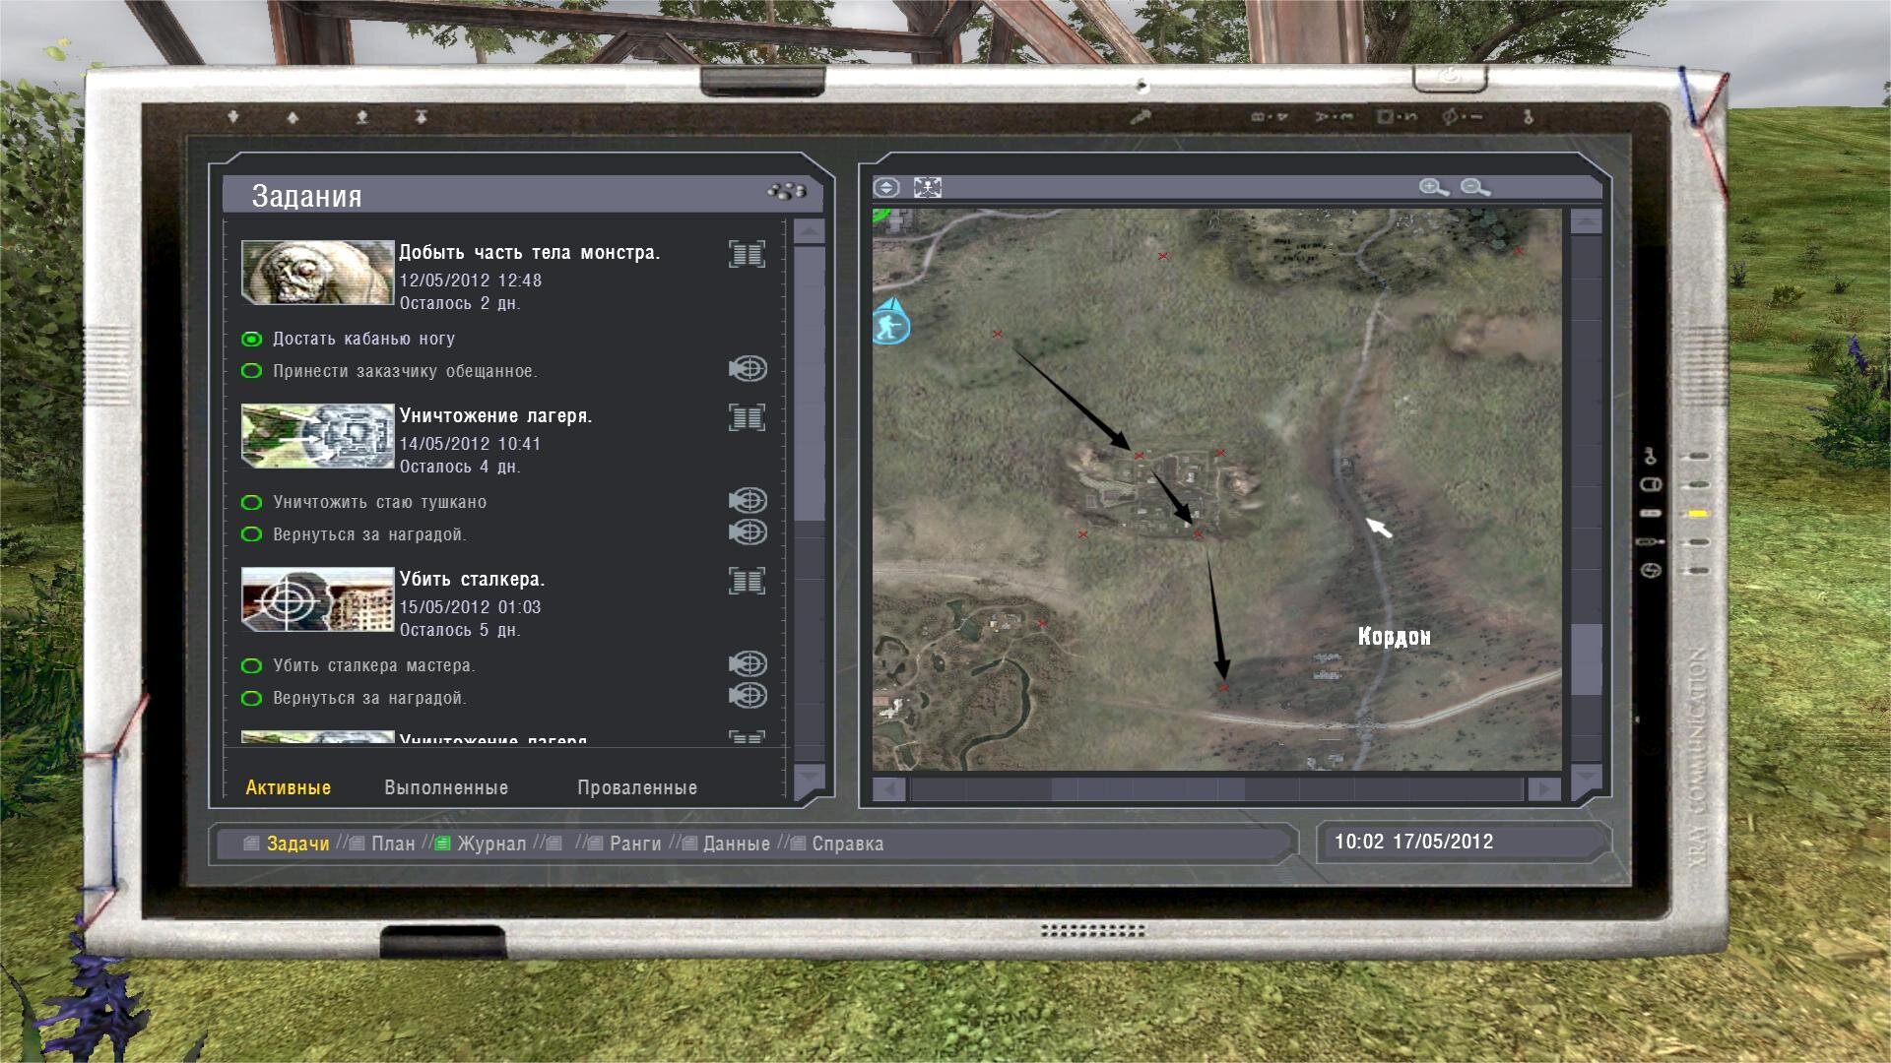Open the Ранги section
1891x1063 pixels.
pyautogui.click(x=634, y=844)
